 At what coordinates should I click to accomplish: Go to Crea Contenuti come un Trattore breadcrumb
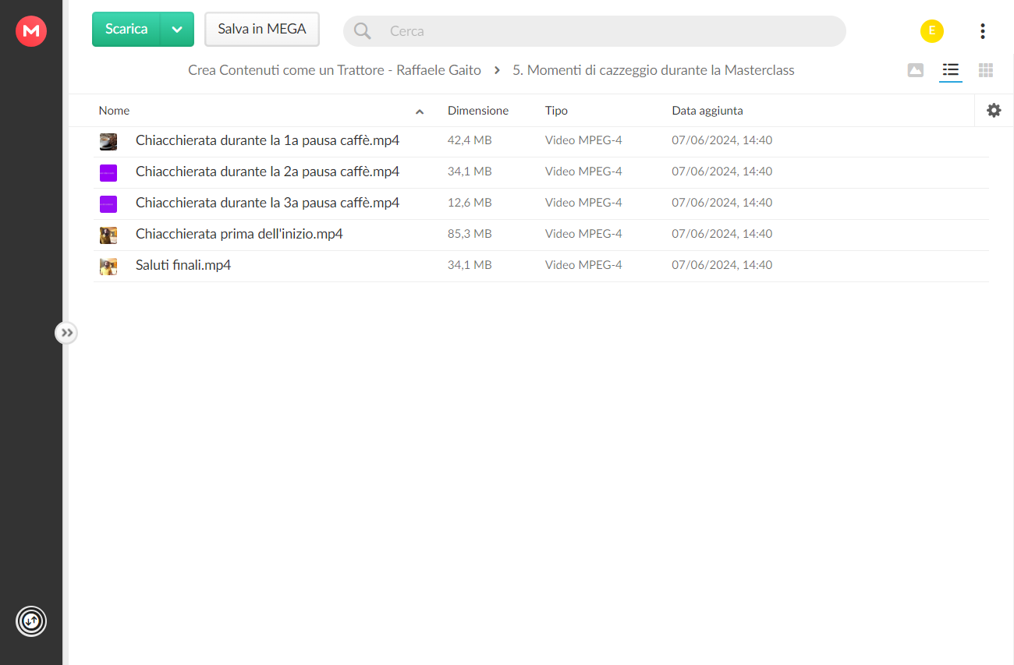335,70
